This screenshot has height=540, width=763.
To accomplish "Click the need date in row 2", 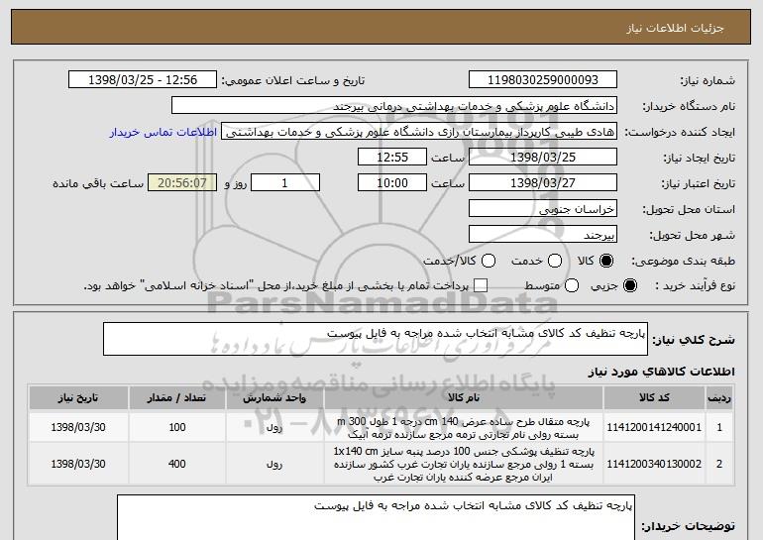I will pyautogui.click(x=78, y=464).
